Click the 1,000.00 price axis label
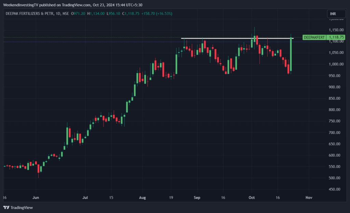The image size is (350, 213). 336,64
